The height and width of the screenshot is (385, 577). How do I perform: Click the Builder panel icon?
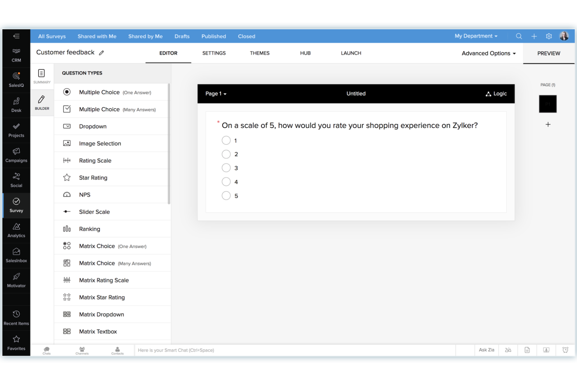[42, 103]
